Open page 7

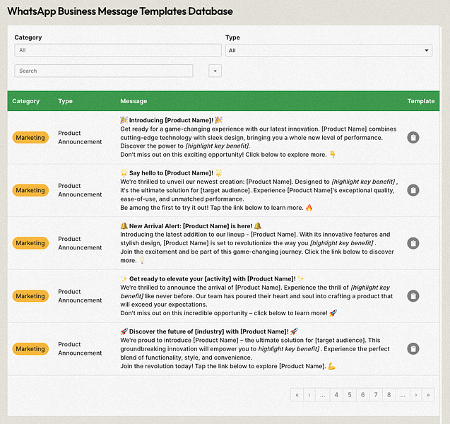point(376,395)
